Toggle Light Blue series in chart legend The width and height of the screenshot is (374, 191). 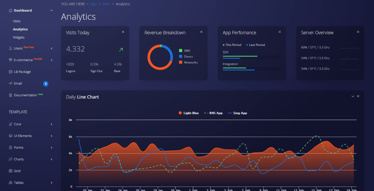click(x=189, y=113)
